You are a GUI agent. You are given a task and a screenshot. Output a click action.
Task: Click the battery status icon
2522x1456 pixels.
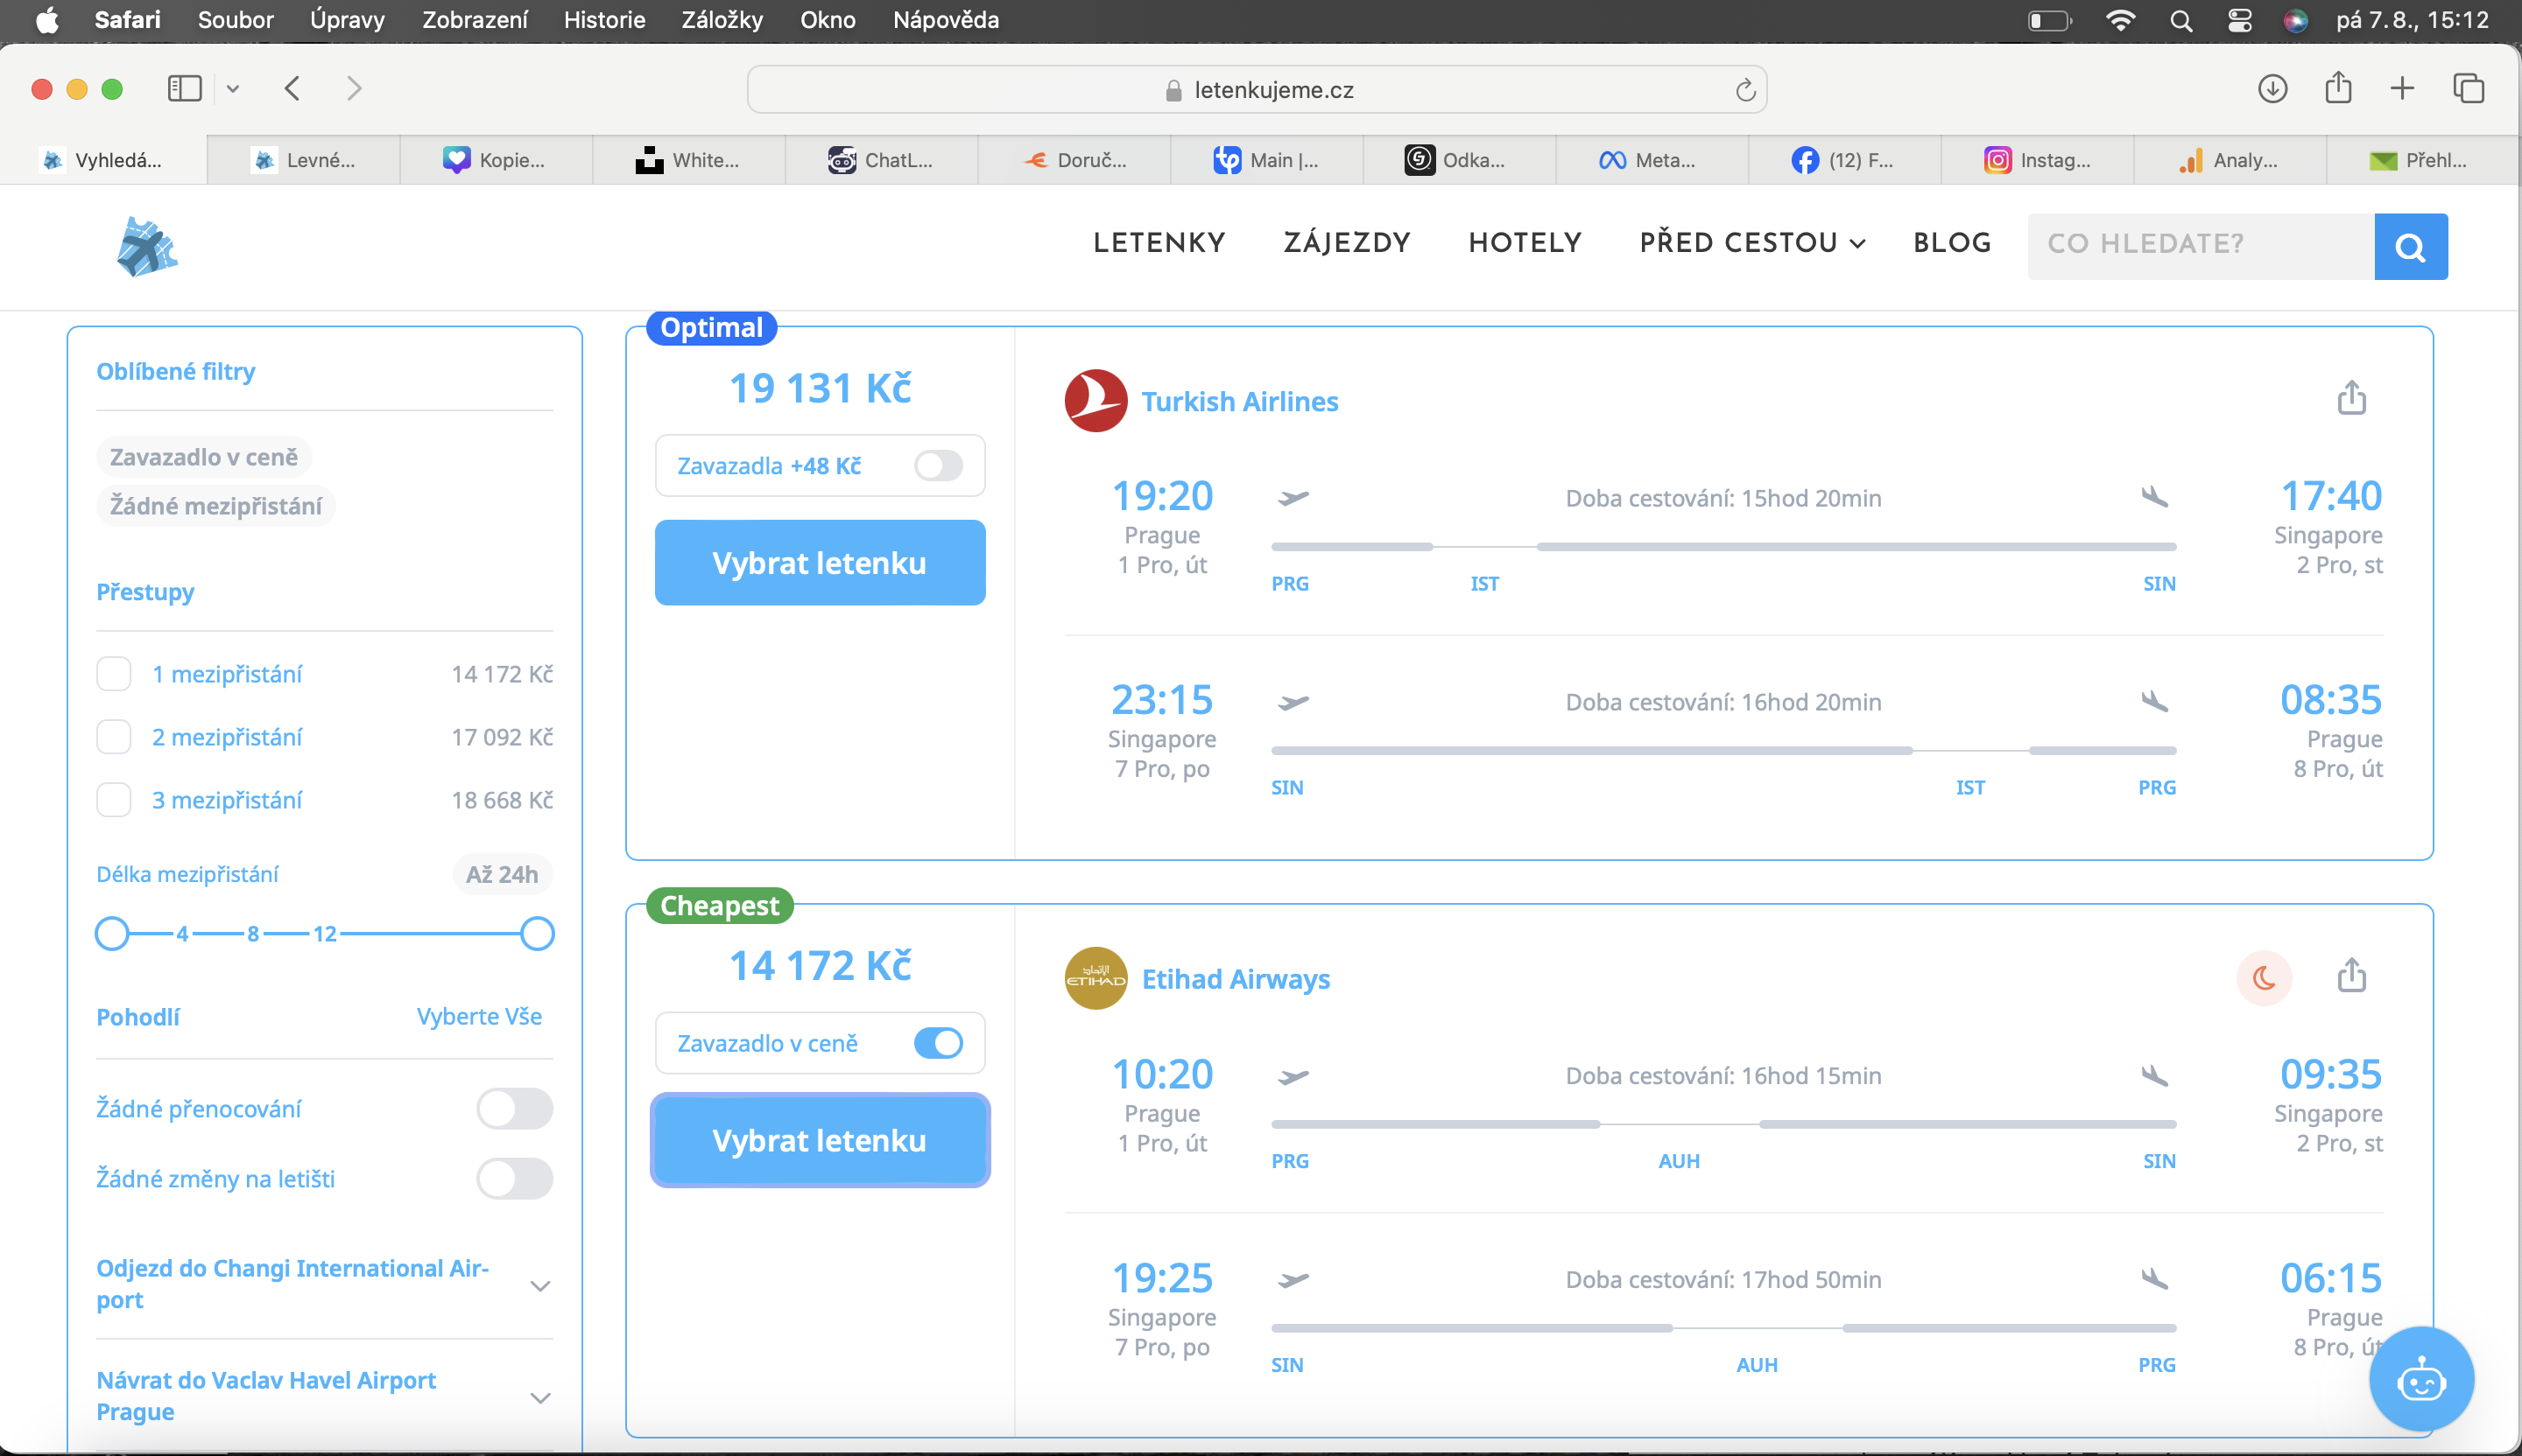pos(2048,21)
